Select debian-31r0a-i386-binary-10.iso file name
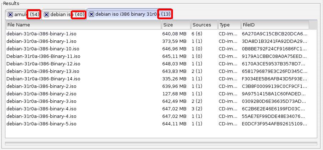Image resolution: width=323 pixels, height=150 pixels. (x=43, y=49)
